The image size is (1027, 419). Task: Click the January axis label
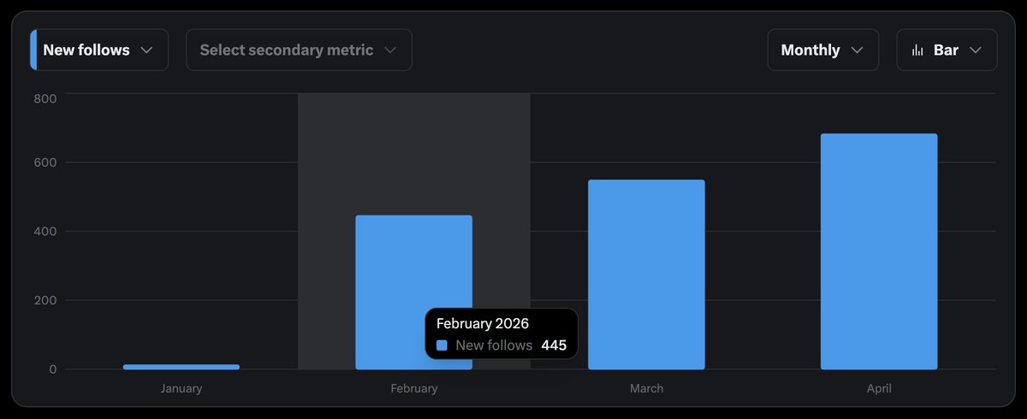click(181, 388)
